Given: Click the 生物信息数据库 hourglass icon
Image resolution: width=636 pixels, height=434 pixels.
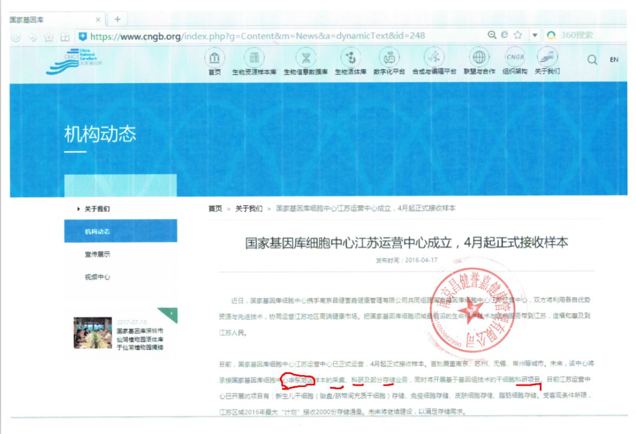Looking at the screenshot, I should coord(304,58).
